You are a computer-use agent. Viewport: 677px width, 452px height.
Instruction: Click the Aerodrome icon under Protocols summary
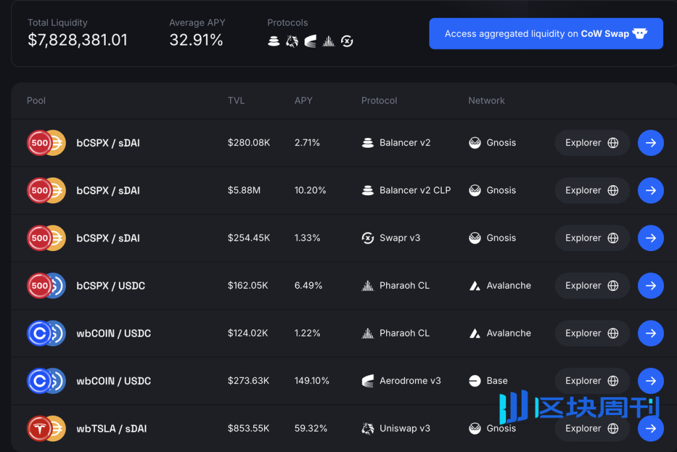311,41
